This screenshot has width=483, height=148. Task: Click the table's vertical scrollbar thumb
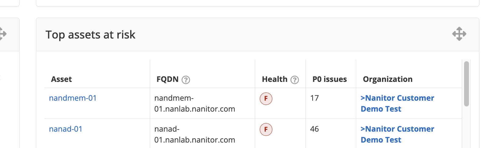[466, 84]
